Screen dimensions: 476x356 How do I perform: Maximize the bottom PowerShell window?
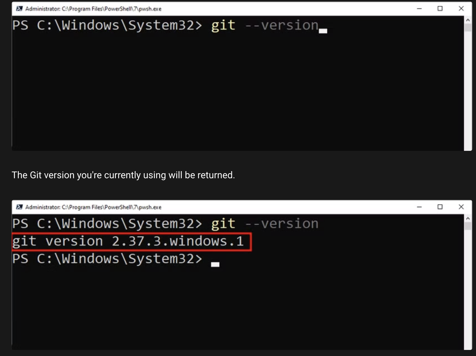(440, 207)
